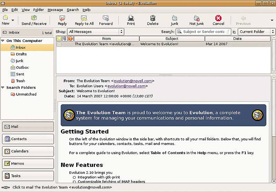Screen dimensions: 276x192
Task: Clear the search field with the broom icon
Action: (x=228, y=32)
